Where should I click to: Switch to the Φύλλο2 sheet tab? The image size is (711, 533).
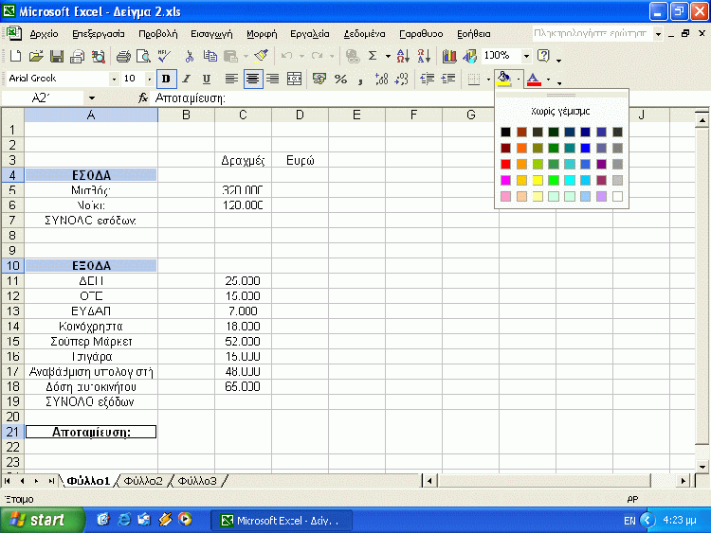click(143, 481)
